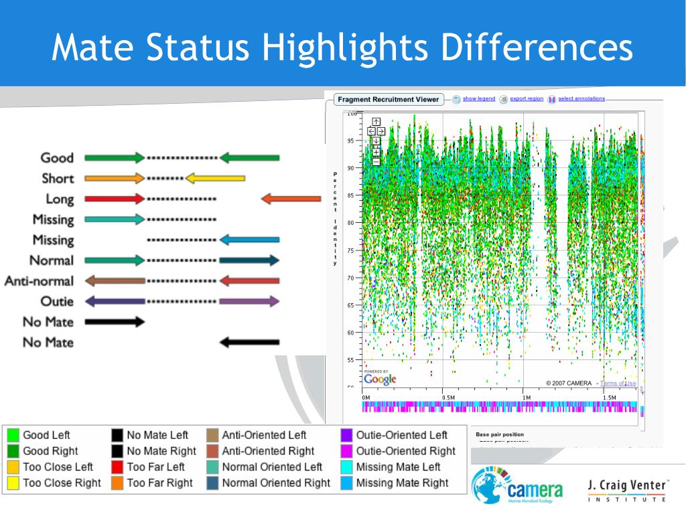The image size is (686, 520).
Task: Click the icon beside select annotations
Action: click(x=551, y=100)
